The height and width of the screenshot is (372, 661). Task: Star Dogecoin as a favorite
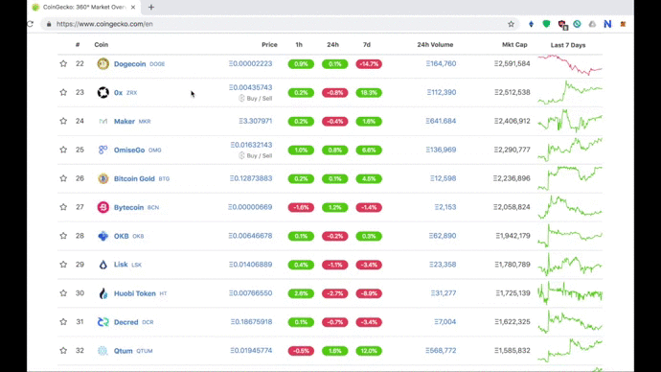pyautogui.click(x=63, y=63)
